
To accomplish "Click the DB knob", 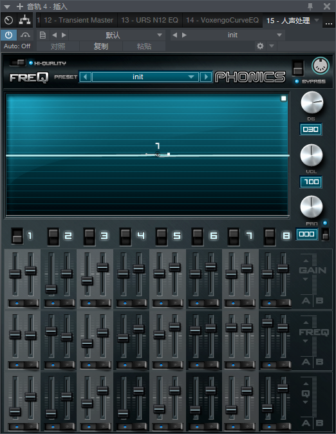I will click(312, 102).
